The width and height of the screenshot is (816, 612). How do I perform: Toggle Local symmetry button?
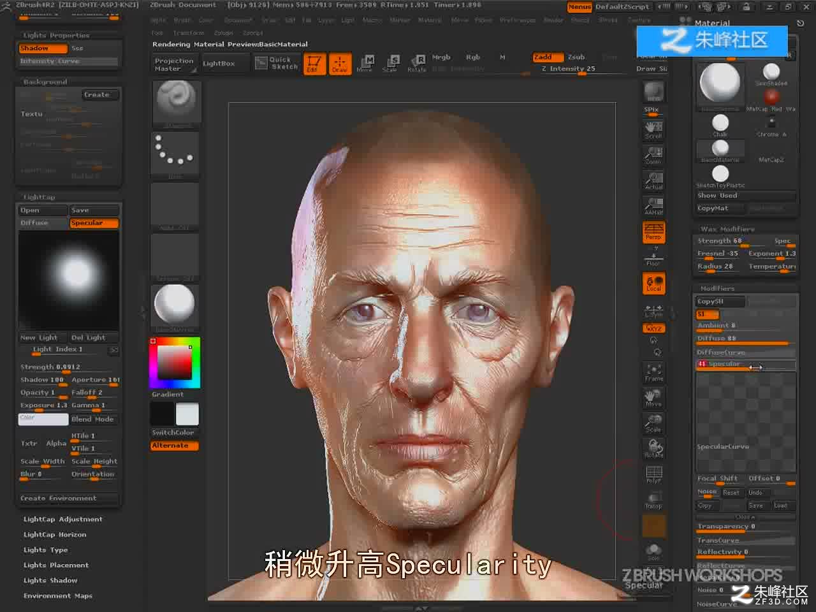click(653, 283)
